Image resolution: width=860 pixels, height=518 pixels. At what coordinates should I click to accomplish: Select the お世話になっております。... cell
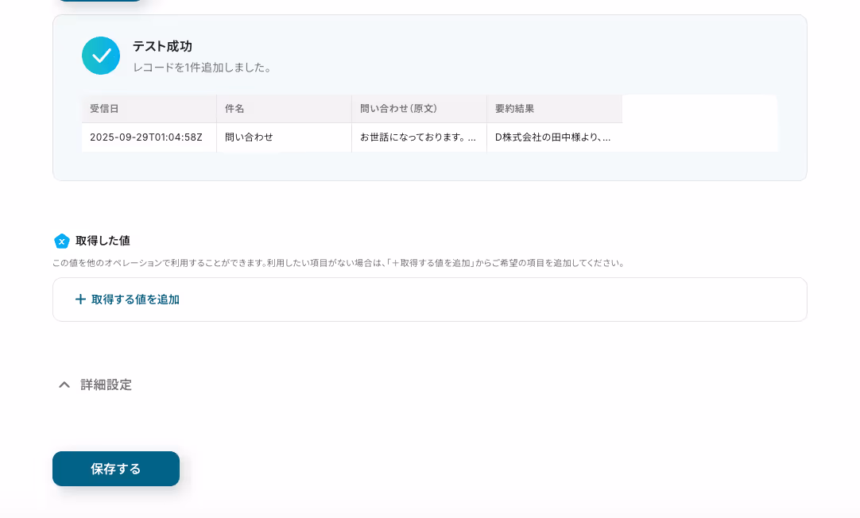click(x=419, y=137)
